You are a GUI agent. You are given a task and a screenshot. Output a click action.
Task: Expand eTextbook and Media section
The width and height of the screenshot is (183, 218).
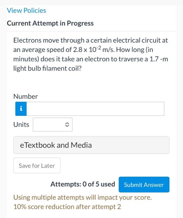point(91,145)
